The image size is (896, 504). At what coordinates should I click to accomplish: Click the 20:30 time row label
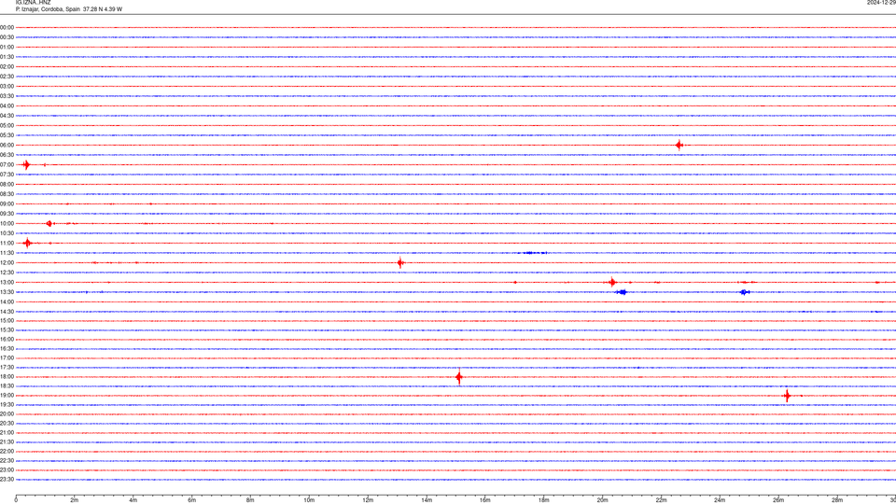pyautogui.click(x=7, y=424)
